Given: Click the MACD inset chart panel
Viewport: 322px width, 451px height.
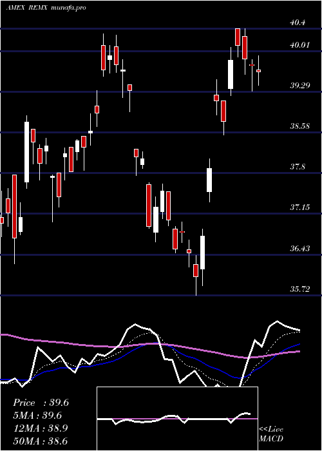Looking at the screenshot, I should [177, 419].
